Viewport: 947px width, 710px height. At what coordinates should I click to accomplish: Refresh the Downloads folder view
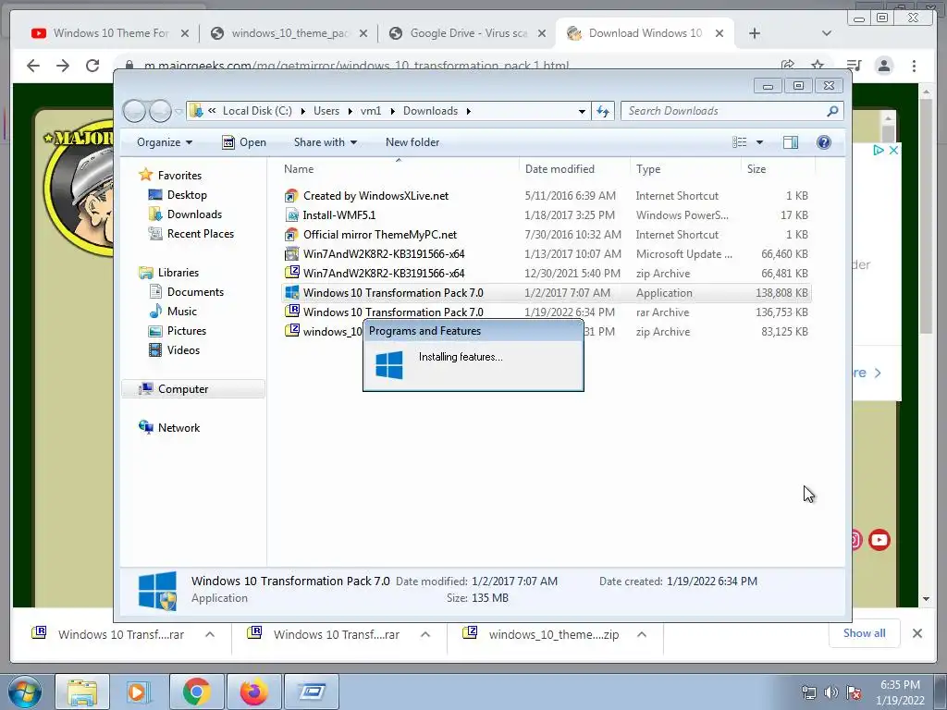603,111
